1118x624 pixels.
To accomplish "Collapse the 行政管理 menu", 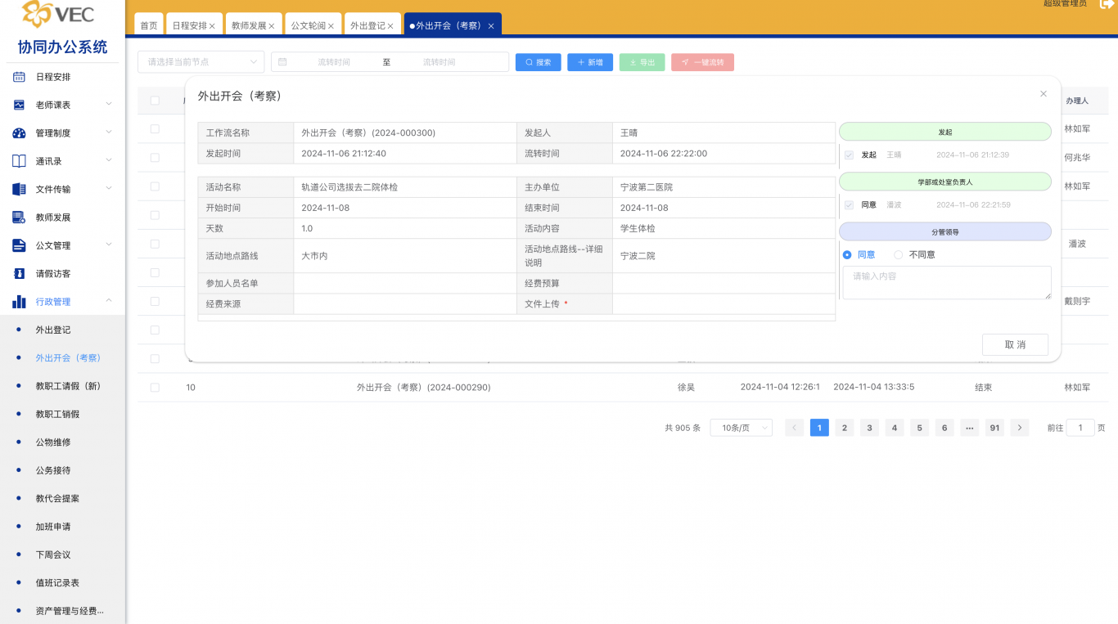I will (109, 302).
